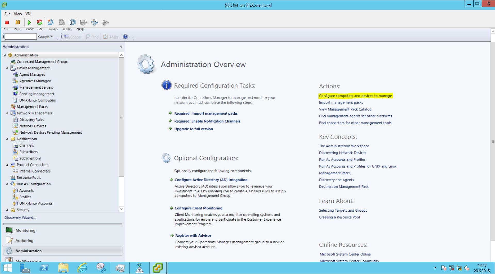Open the Monitoring workspace
Image resolution: width=495 pixels, height=274 pixels.
(25, 230)
